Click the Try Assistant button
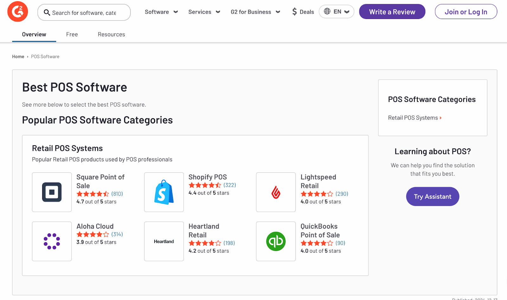 (x=433, y=196)
